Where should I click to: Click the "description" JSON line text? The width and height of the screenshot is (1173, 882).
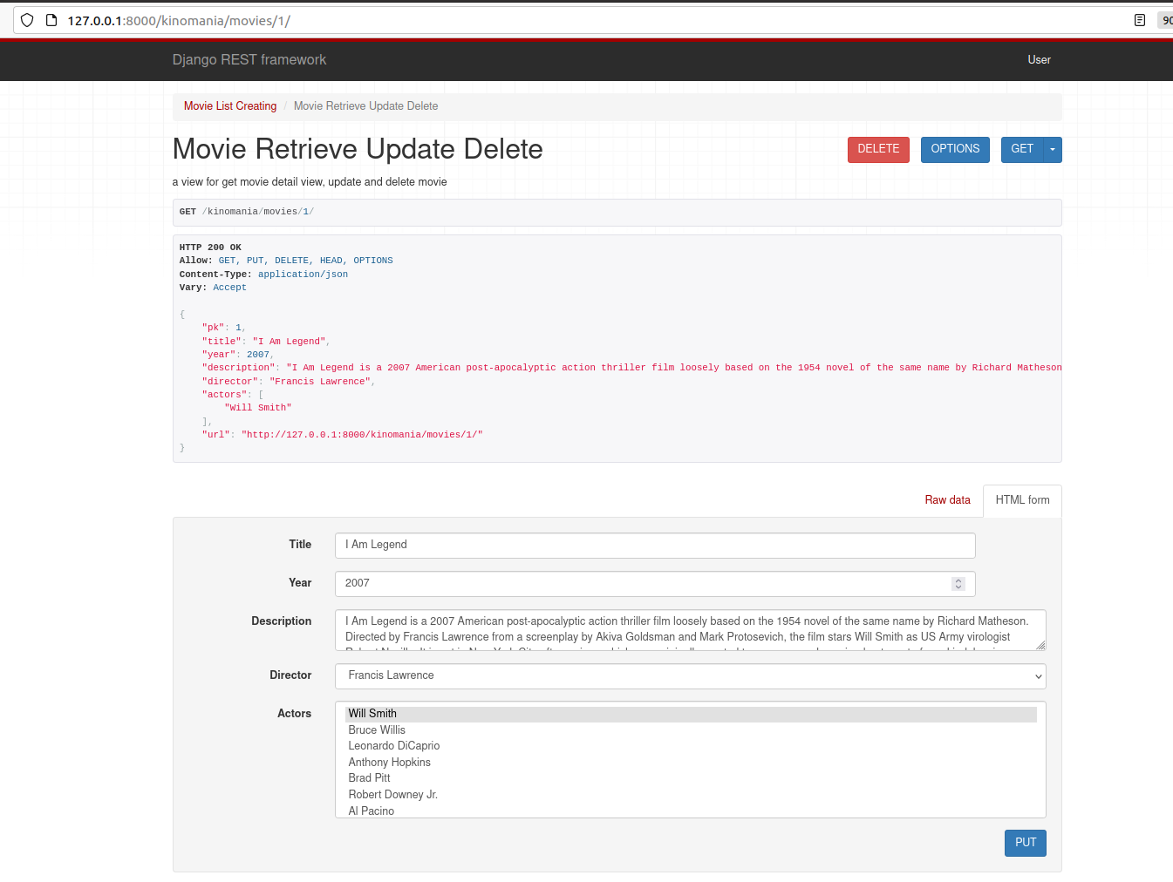pyautogui.click(x=632, y=368)
